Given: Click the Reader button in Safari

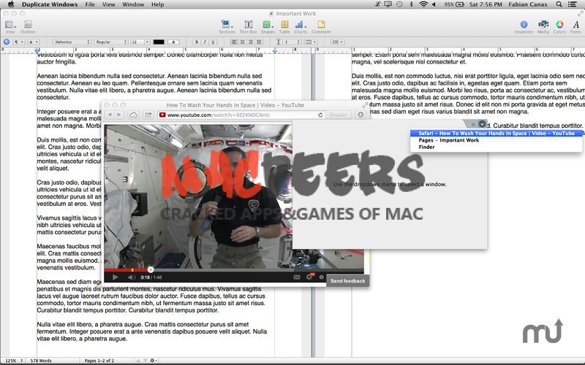Looking at the screenshot, I should [x=339, y=115].
